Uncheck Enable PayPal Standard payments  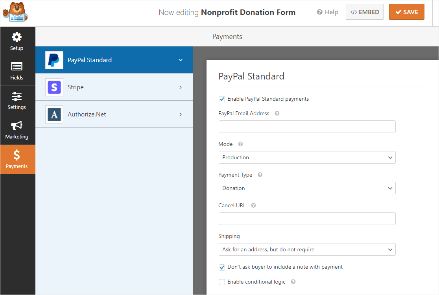click(222, 99)
